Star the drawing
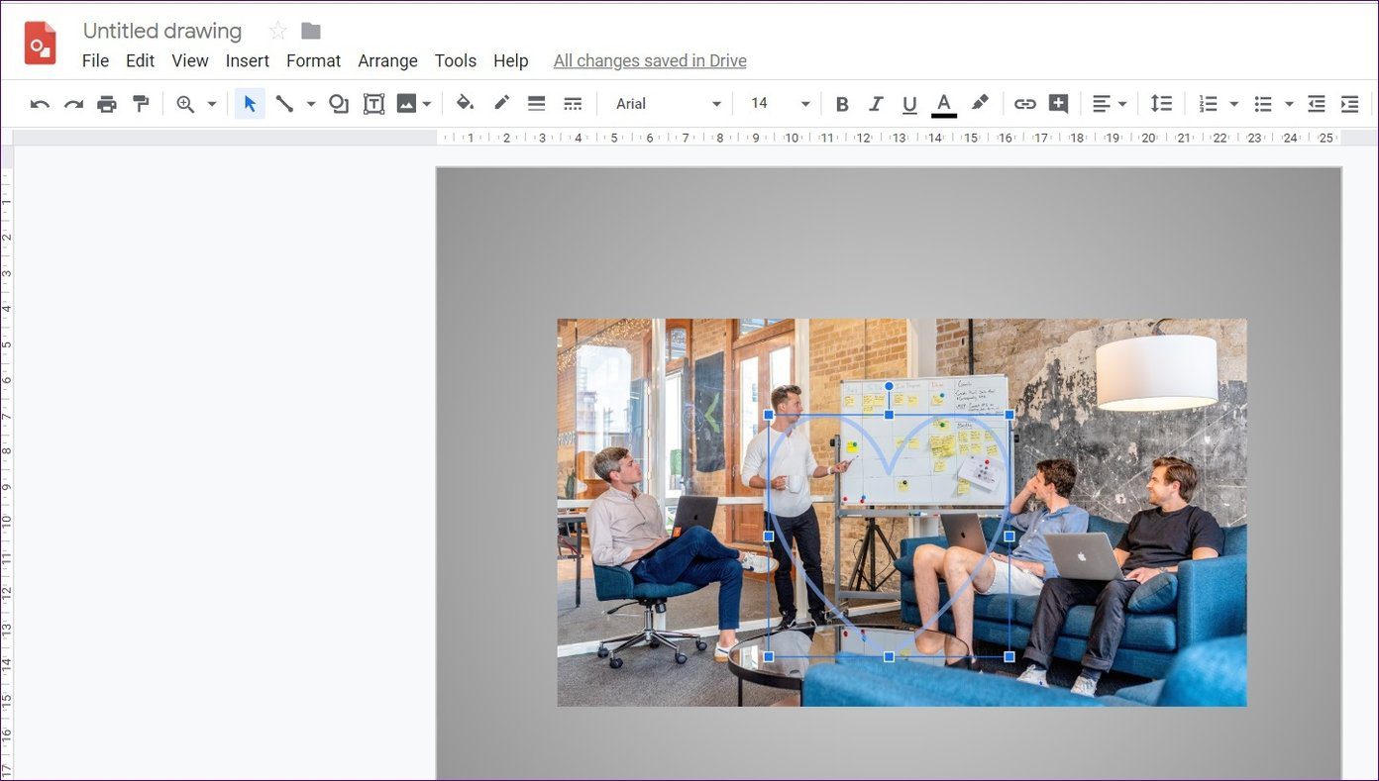Image resolution: width=1379 pixels, height=781 pixels. point(278,31)
